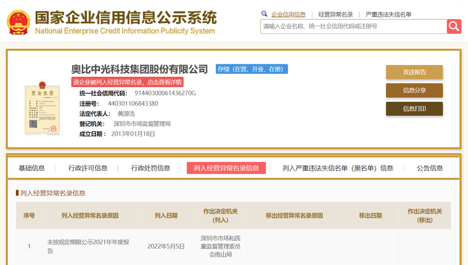Click the national emblem logo
Image resolution: width=468 pixels, height=265 pixels.
pos(19,22)
